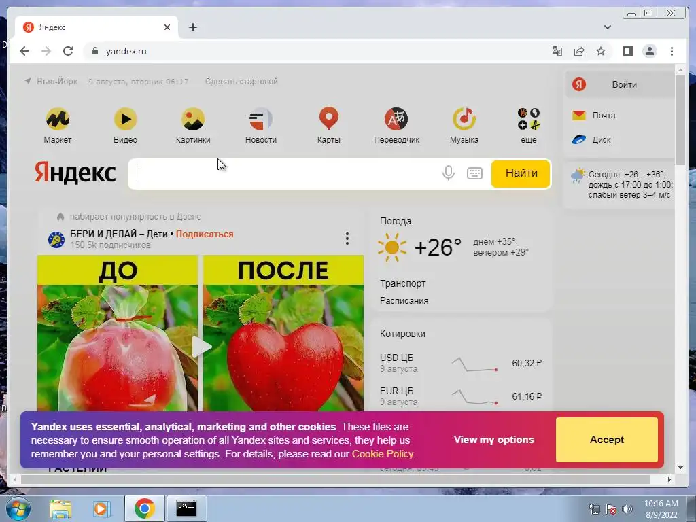Screen dimensions: 696x522
Task: Open the Погода weather heading
Action: coord(396,221)
